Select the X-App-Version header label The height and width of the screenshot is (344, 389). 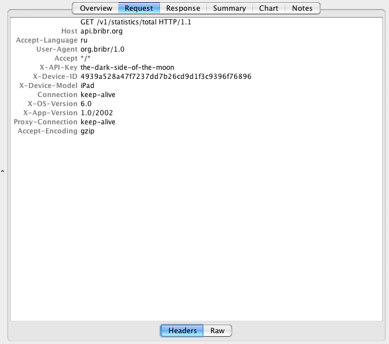coord(50,113)
